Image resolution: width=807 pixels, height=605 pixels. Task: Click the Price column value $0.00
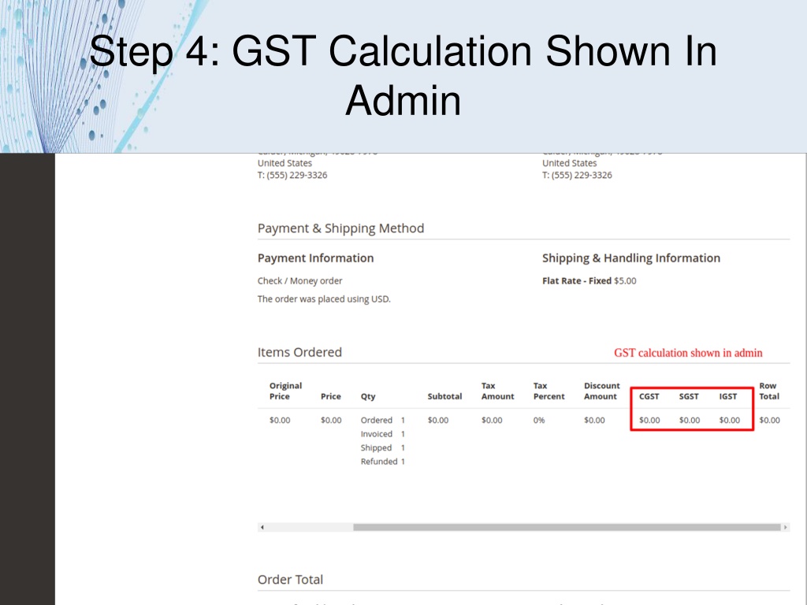tap(331, 421)
